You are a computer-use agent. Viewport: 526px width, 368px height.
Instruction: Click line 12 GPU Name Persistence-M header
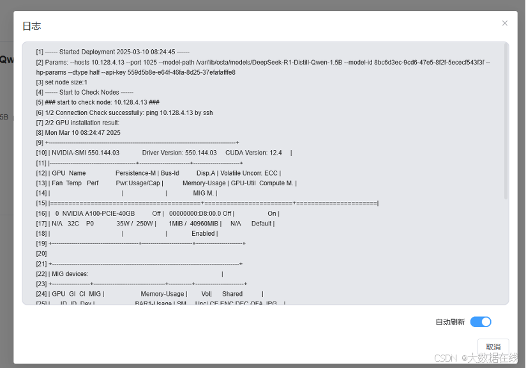click(158, 173)
